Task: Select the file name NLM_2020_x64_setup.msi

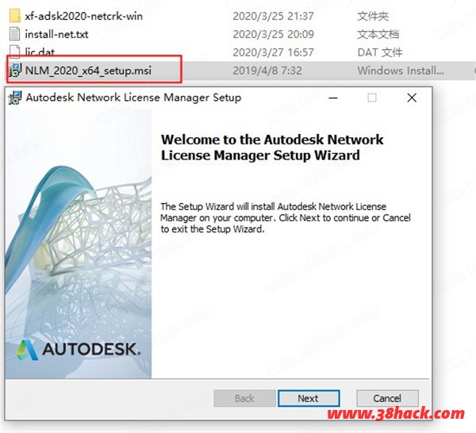Action: coord(88,71)
